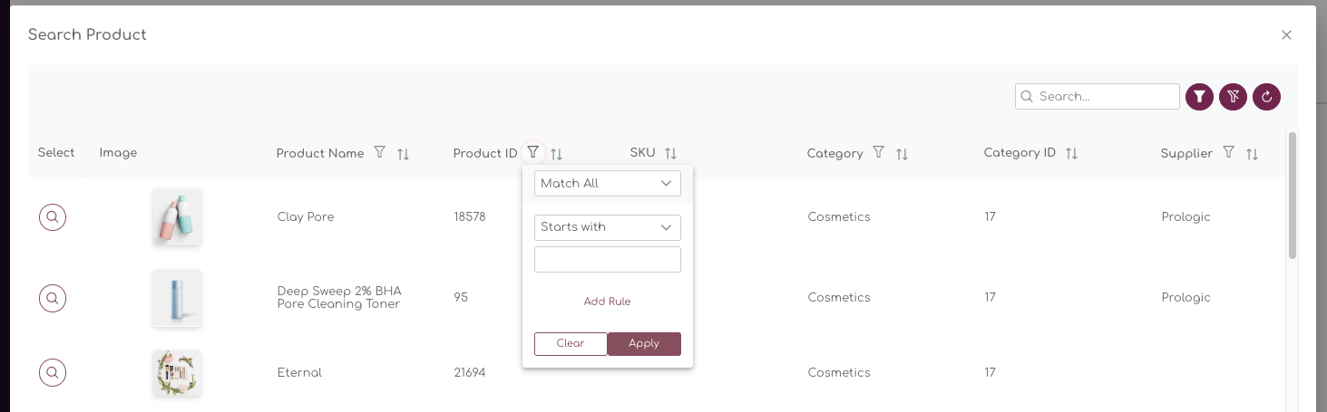Select the Clay Pore row magnifier icon
Screen dimensions: 1327x412
(53, 217)
